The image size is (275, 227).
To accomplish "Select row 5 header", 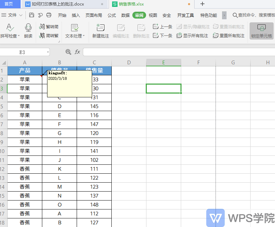I will [x=3, y=106].
